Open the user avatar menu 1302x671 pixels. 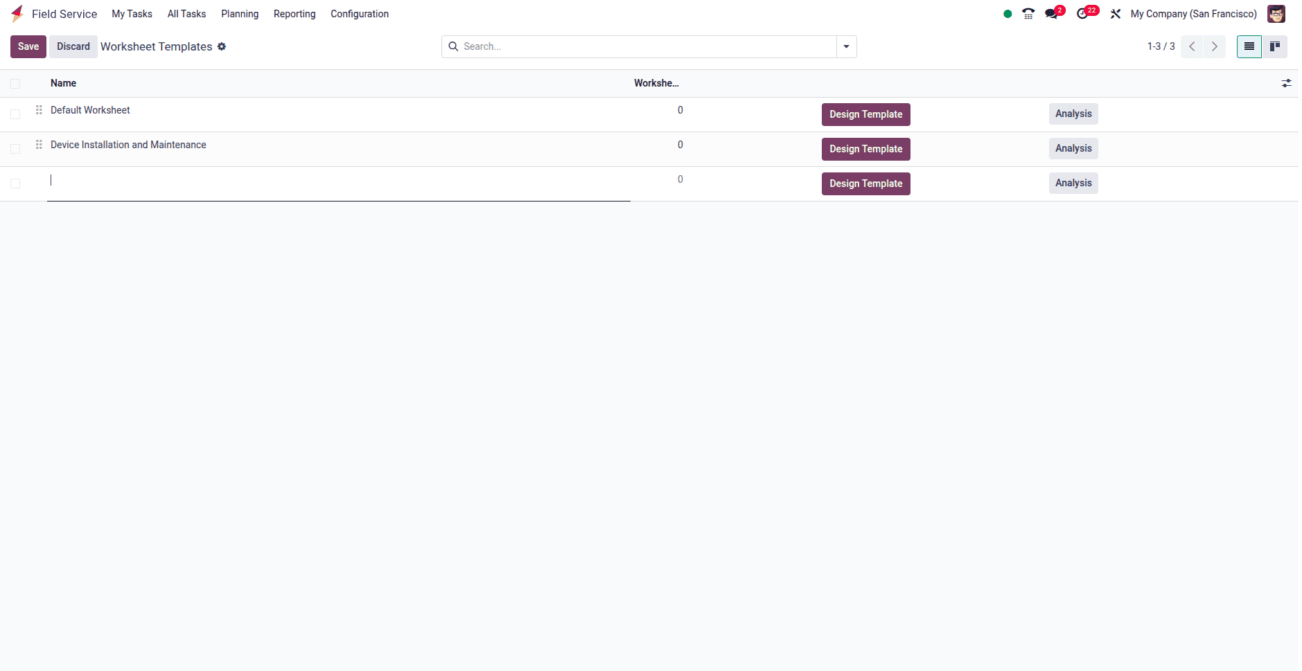1276,14
